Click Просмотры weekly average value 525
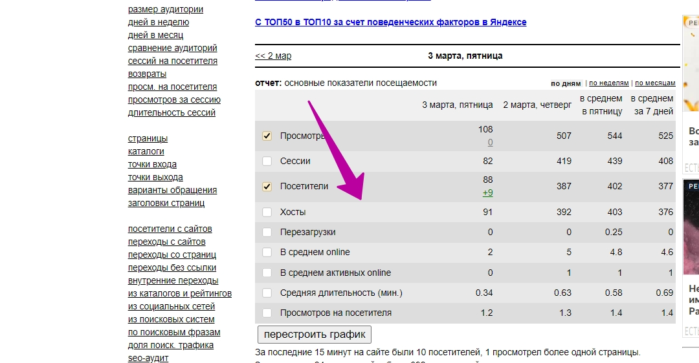699x363 pixels. (x=665, y=136)
